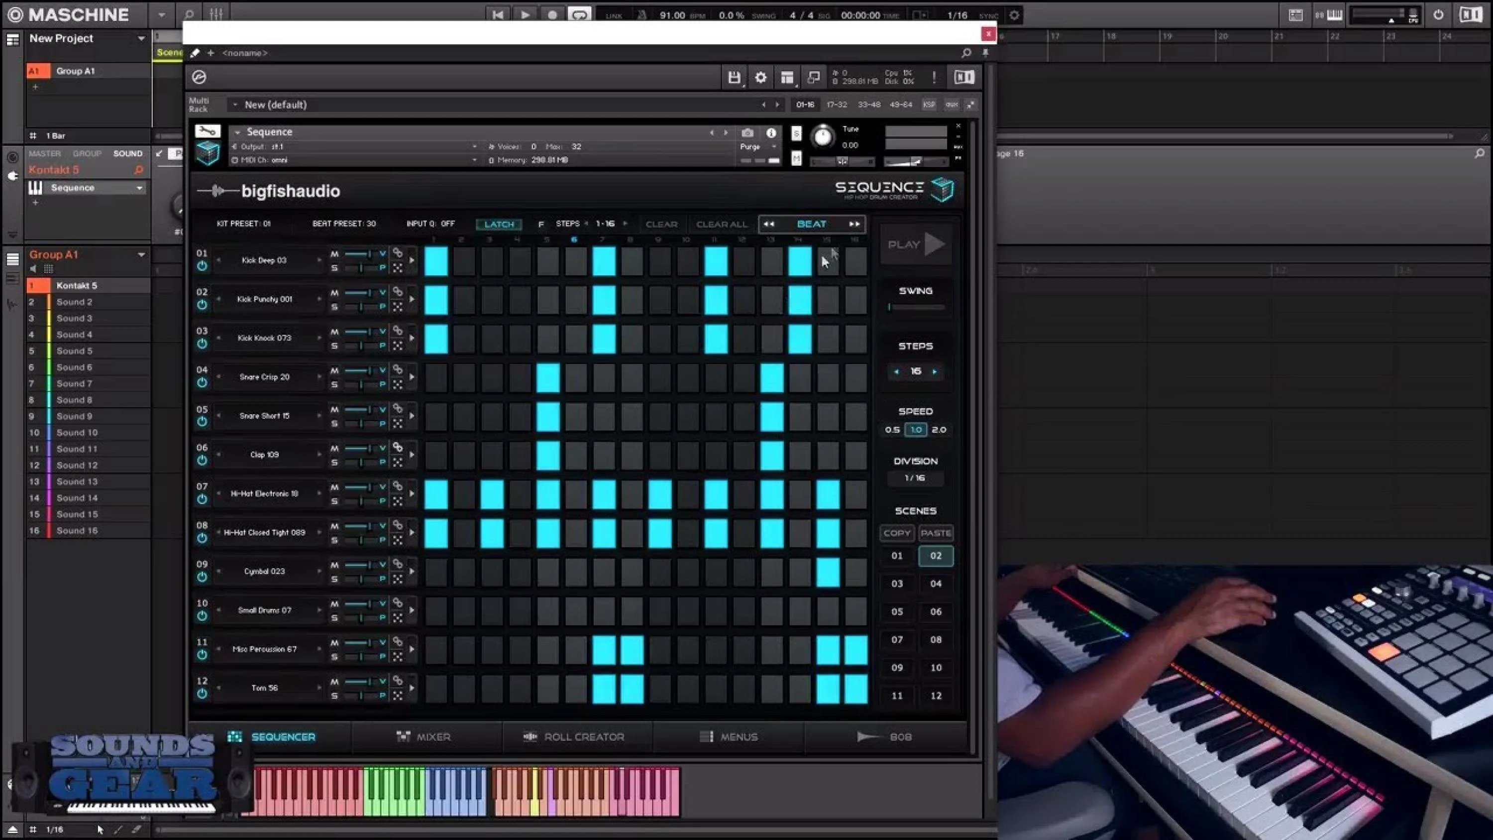Switch to the MASTER tab
The width and height of the screenshot is (1493, 840).
pyautogui.click(x=45, y=154)
